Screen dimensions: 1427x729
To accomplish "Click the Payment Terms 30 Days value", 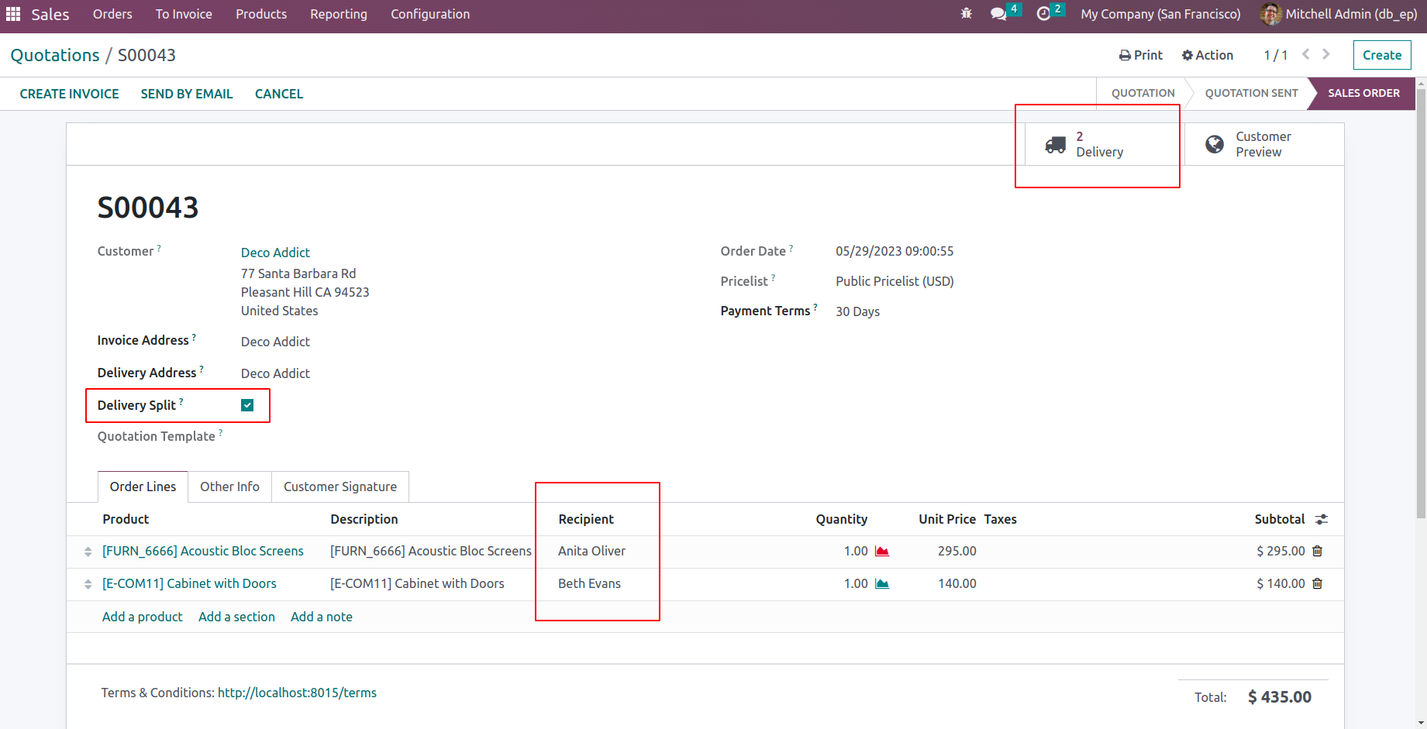I will pos(857,311).
